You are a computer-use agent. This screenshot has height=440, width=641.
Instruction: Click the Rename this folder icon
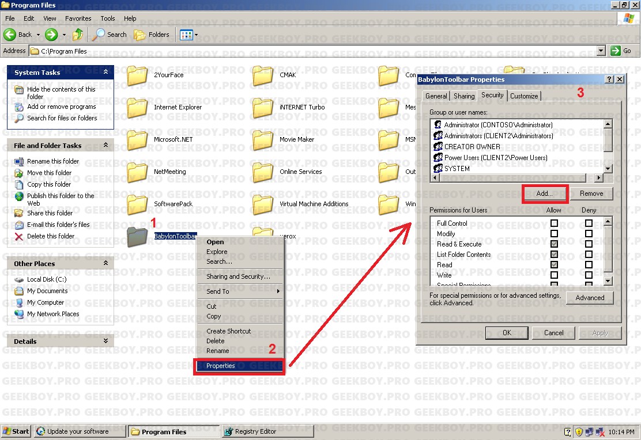pyautogui.click(x=19, y=161)
